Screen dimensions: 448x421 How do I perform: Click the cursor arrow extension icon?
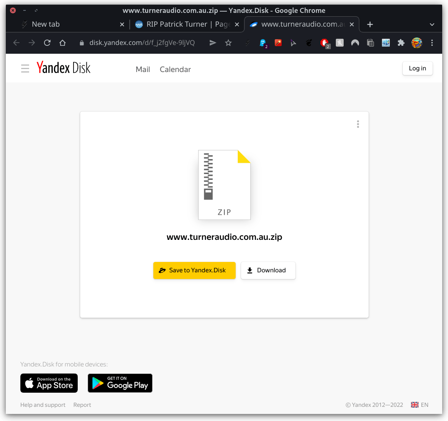tap(293, 43)
